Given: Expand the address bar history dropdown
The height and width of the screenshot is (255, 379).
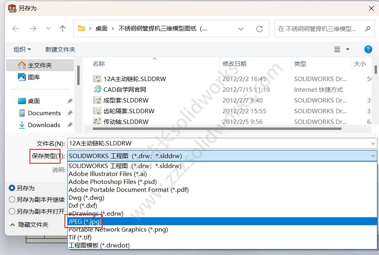Looking at the screenshot, I should (241, 29).
